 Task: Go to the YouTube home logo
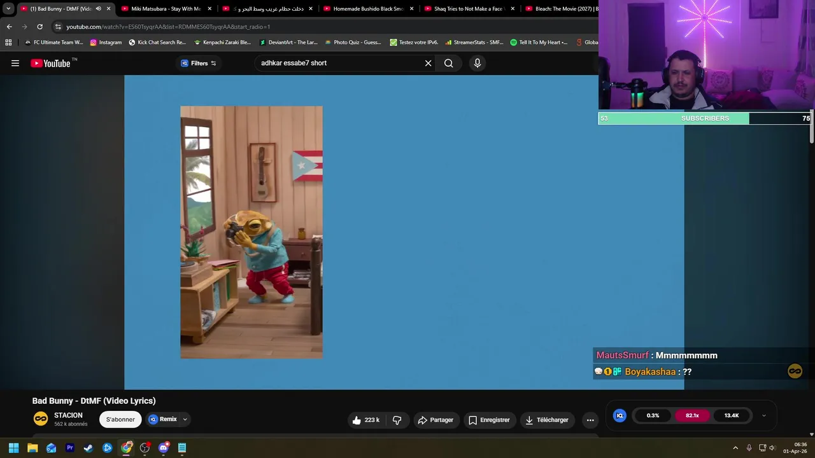point(50,63)
